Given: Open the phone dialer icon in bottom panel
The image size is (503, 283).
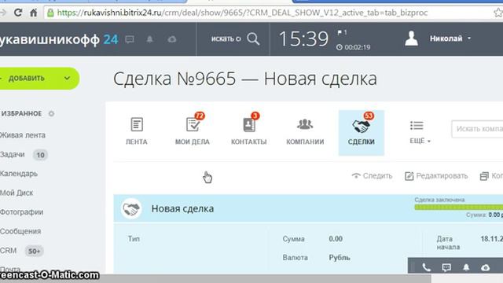Looking at the screenshot, I should click(426, 267).
